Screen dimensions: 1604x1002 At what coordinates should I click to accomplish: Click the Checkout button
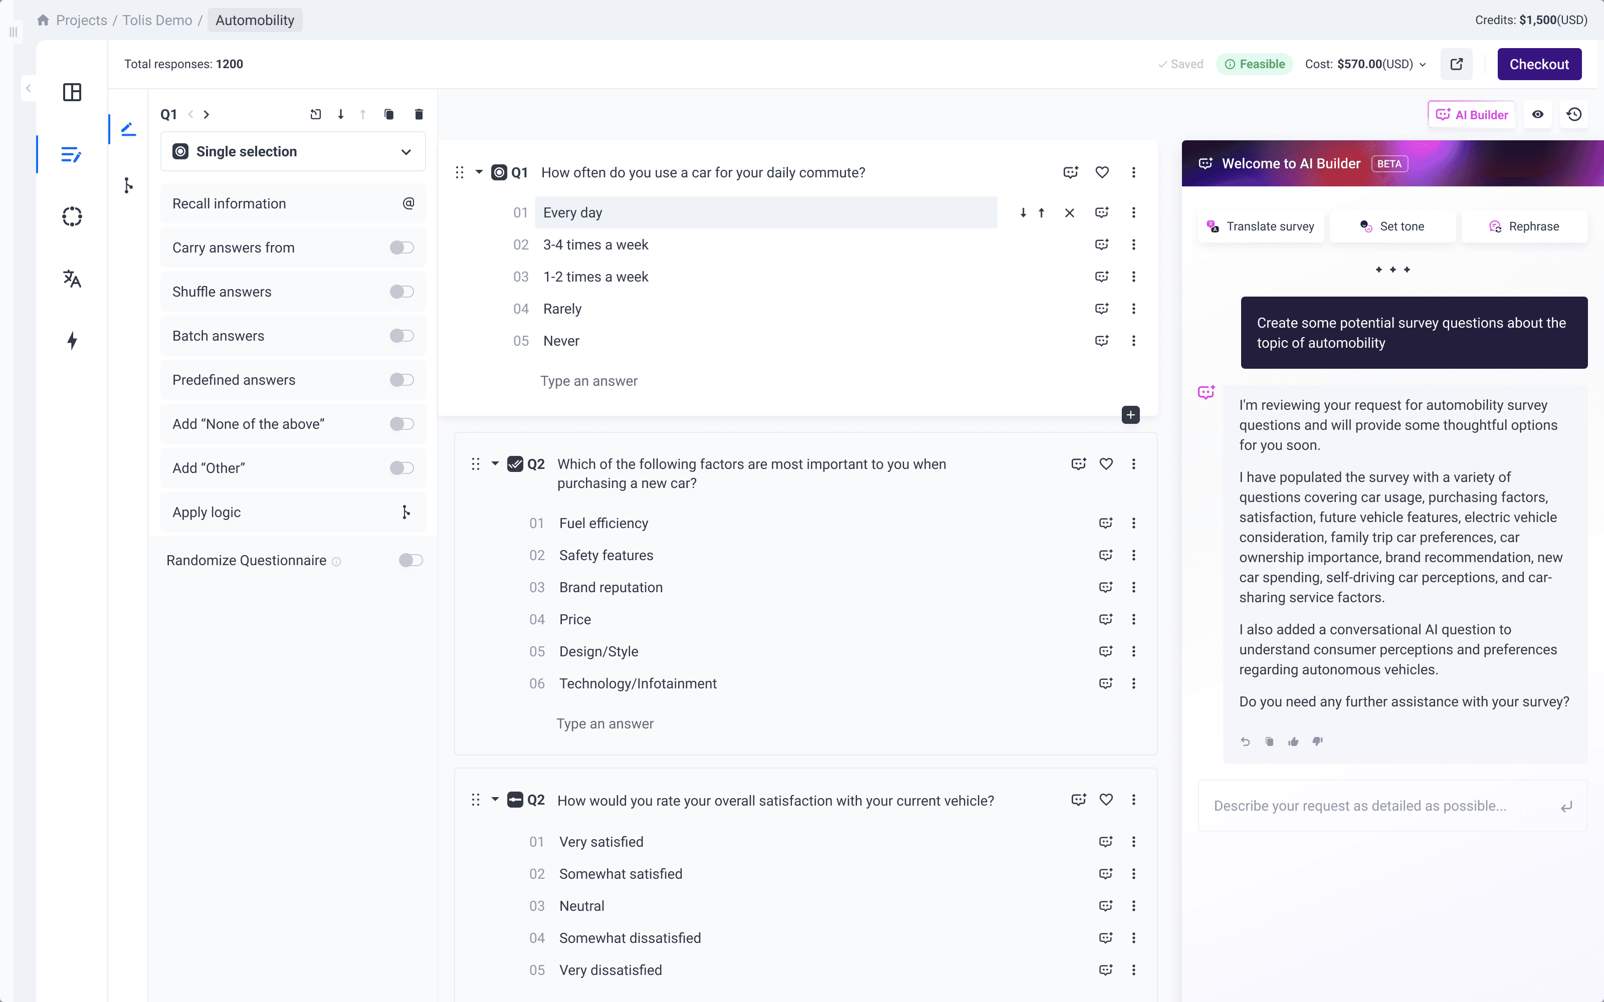coord(1539,64)
